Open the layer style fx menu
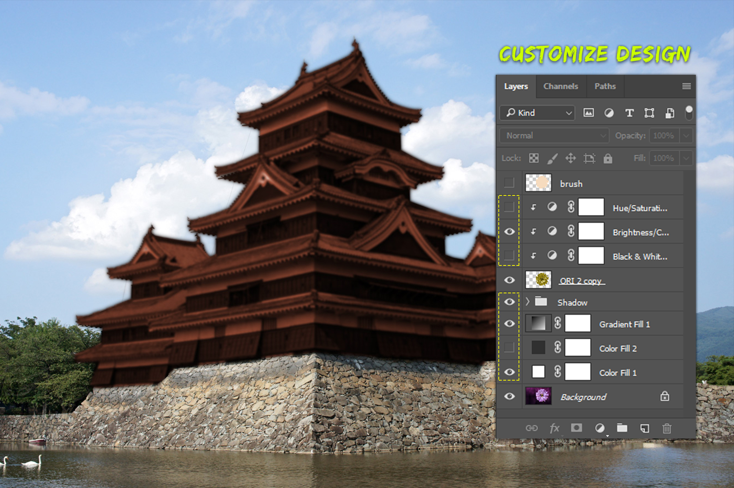 (x=554, y=428)
